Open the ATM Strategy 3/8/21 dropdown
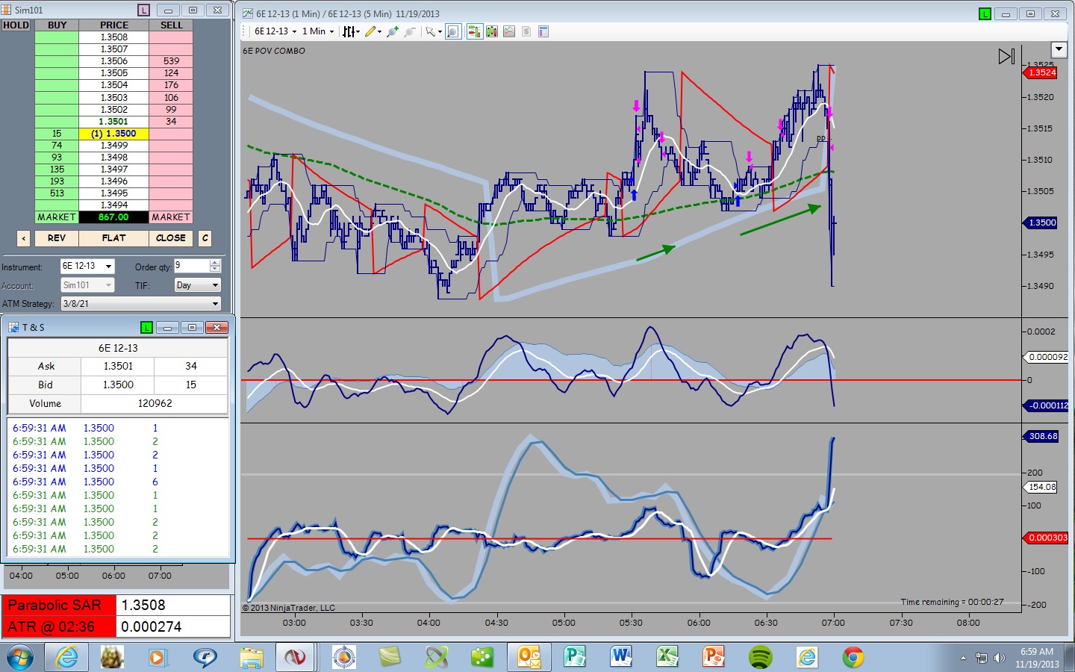The height and width of the screenshot is (672, 1075). point(141,304)
